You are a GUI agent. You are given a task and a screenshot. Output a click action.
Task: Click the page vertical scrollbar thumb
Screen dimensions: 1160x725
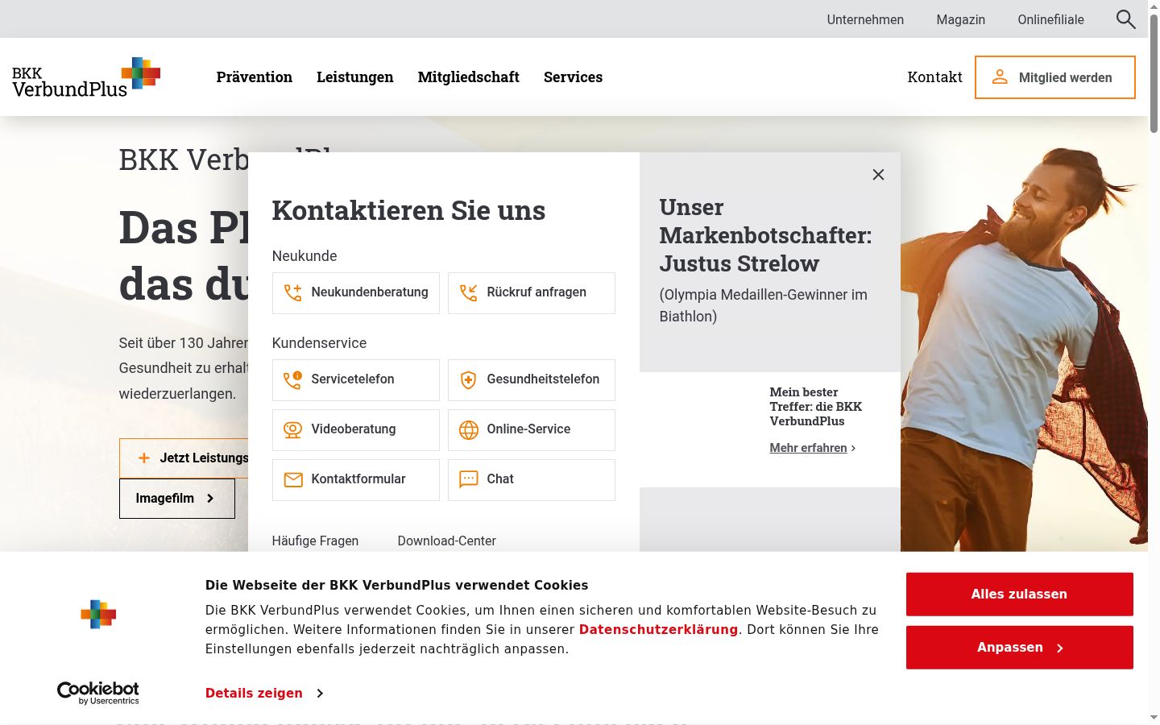pos(1154,72)
